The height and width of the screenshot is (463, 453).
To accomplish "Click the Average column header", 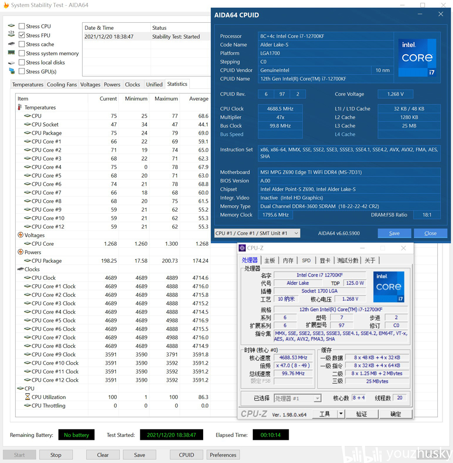I will coord(195,99).
